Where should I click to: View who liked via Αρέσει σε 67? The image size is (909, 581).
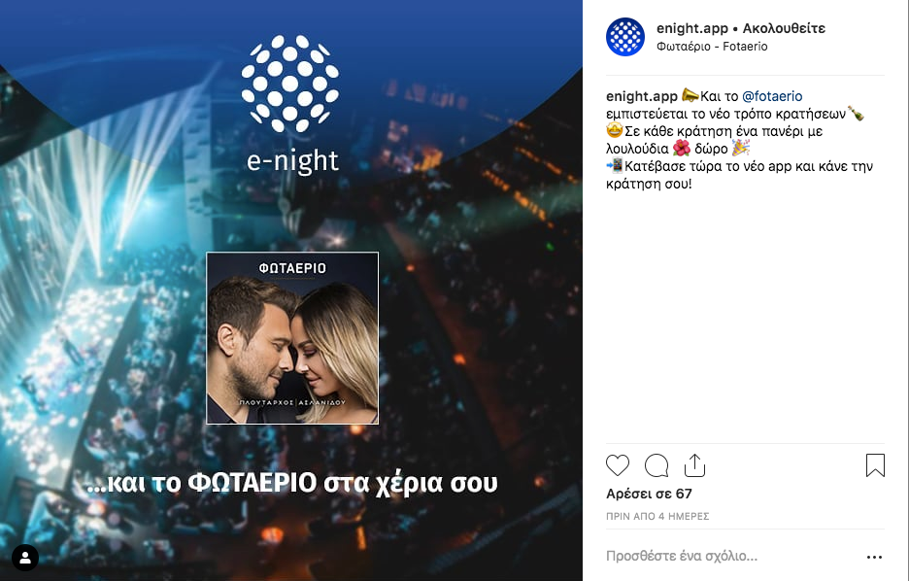click(650, 494)
